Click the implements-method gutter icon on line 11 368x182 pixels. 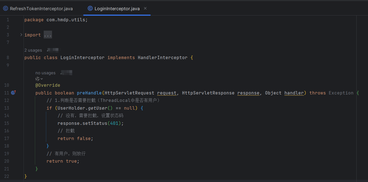pyautogui.click(x=14, y=93)
